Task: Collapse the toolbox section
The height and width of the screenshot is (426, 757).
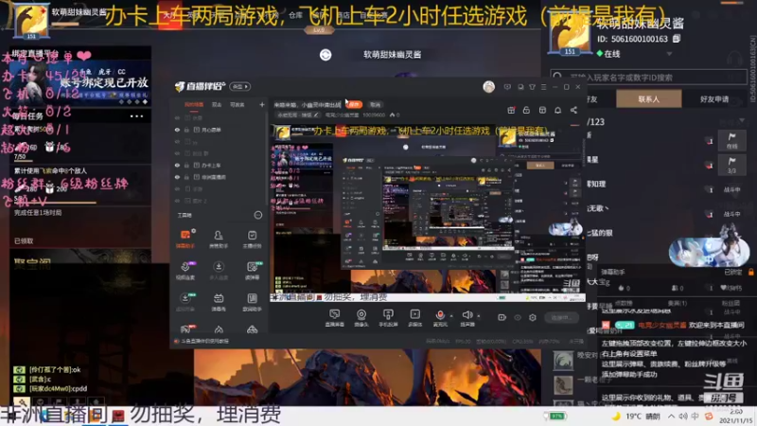Action: 258,215
